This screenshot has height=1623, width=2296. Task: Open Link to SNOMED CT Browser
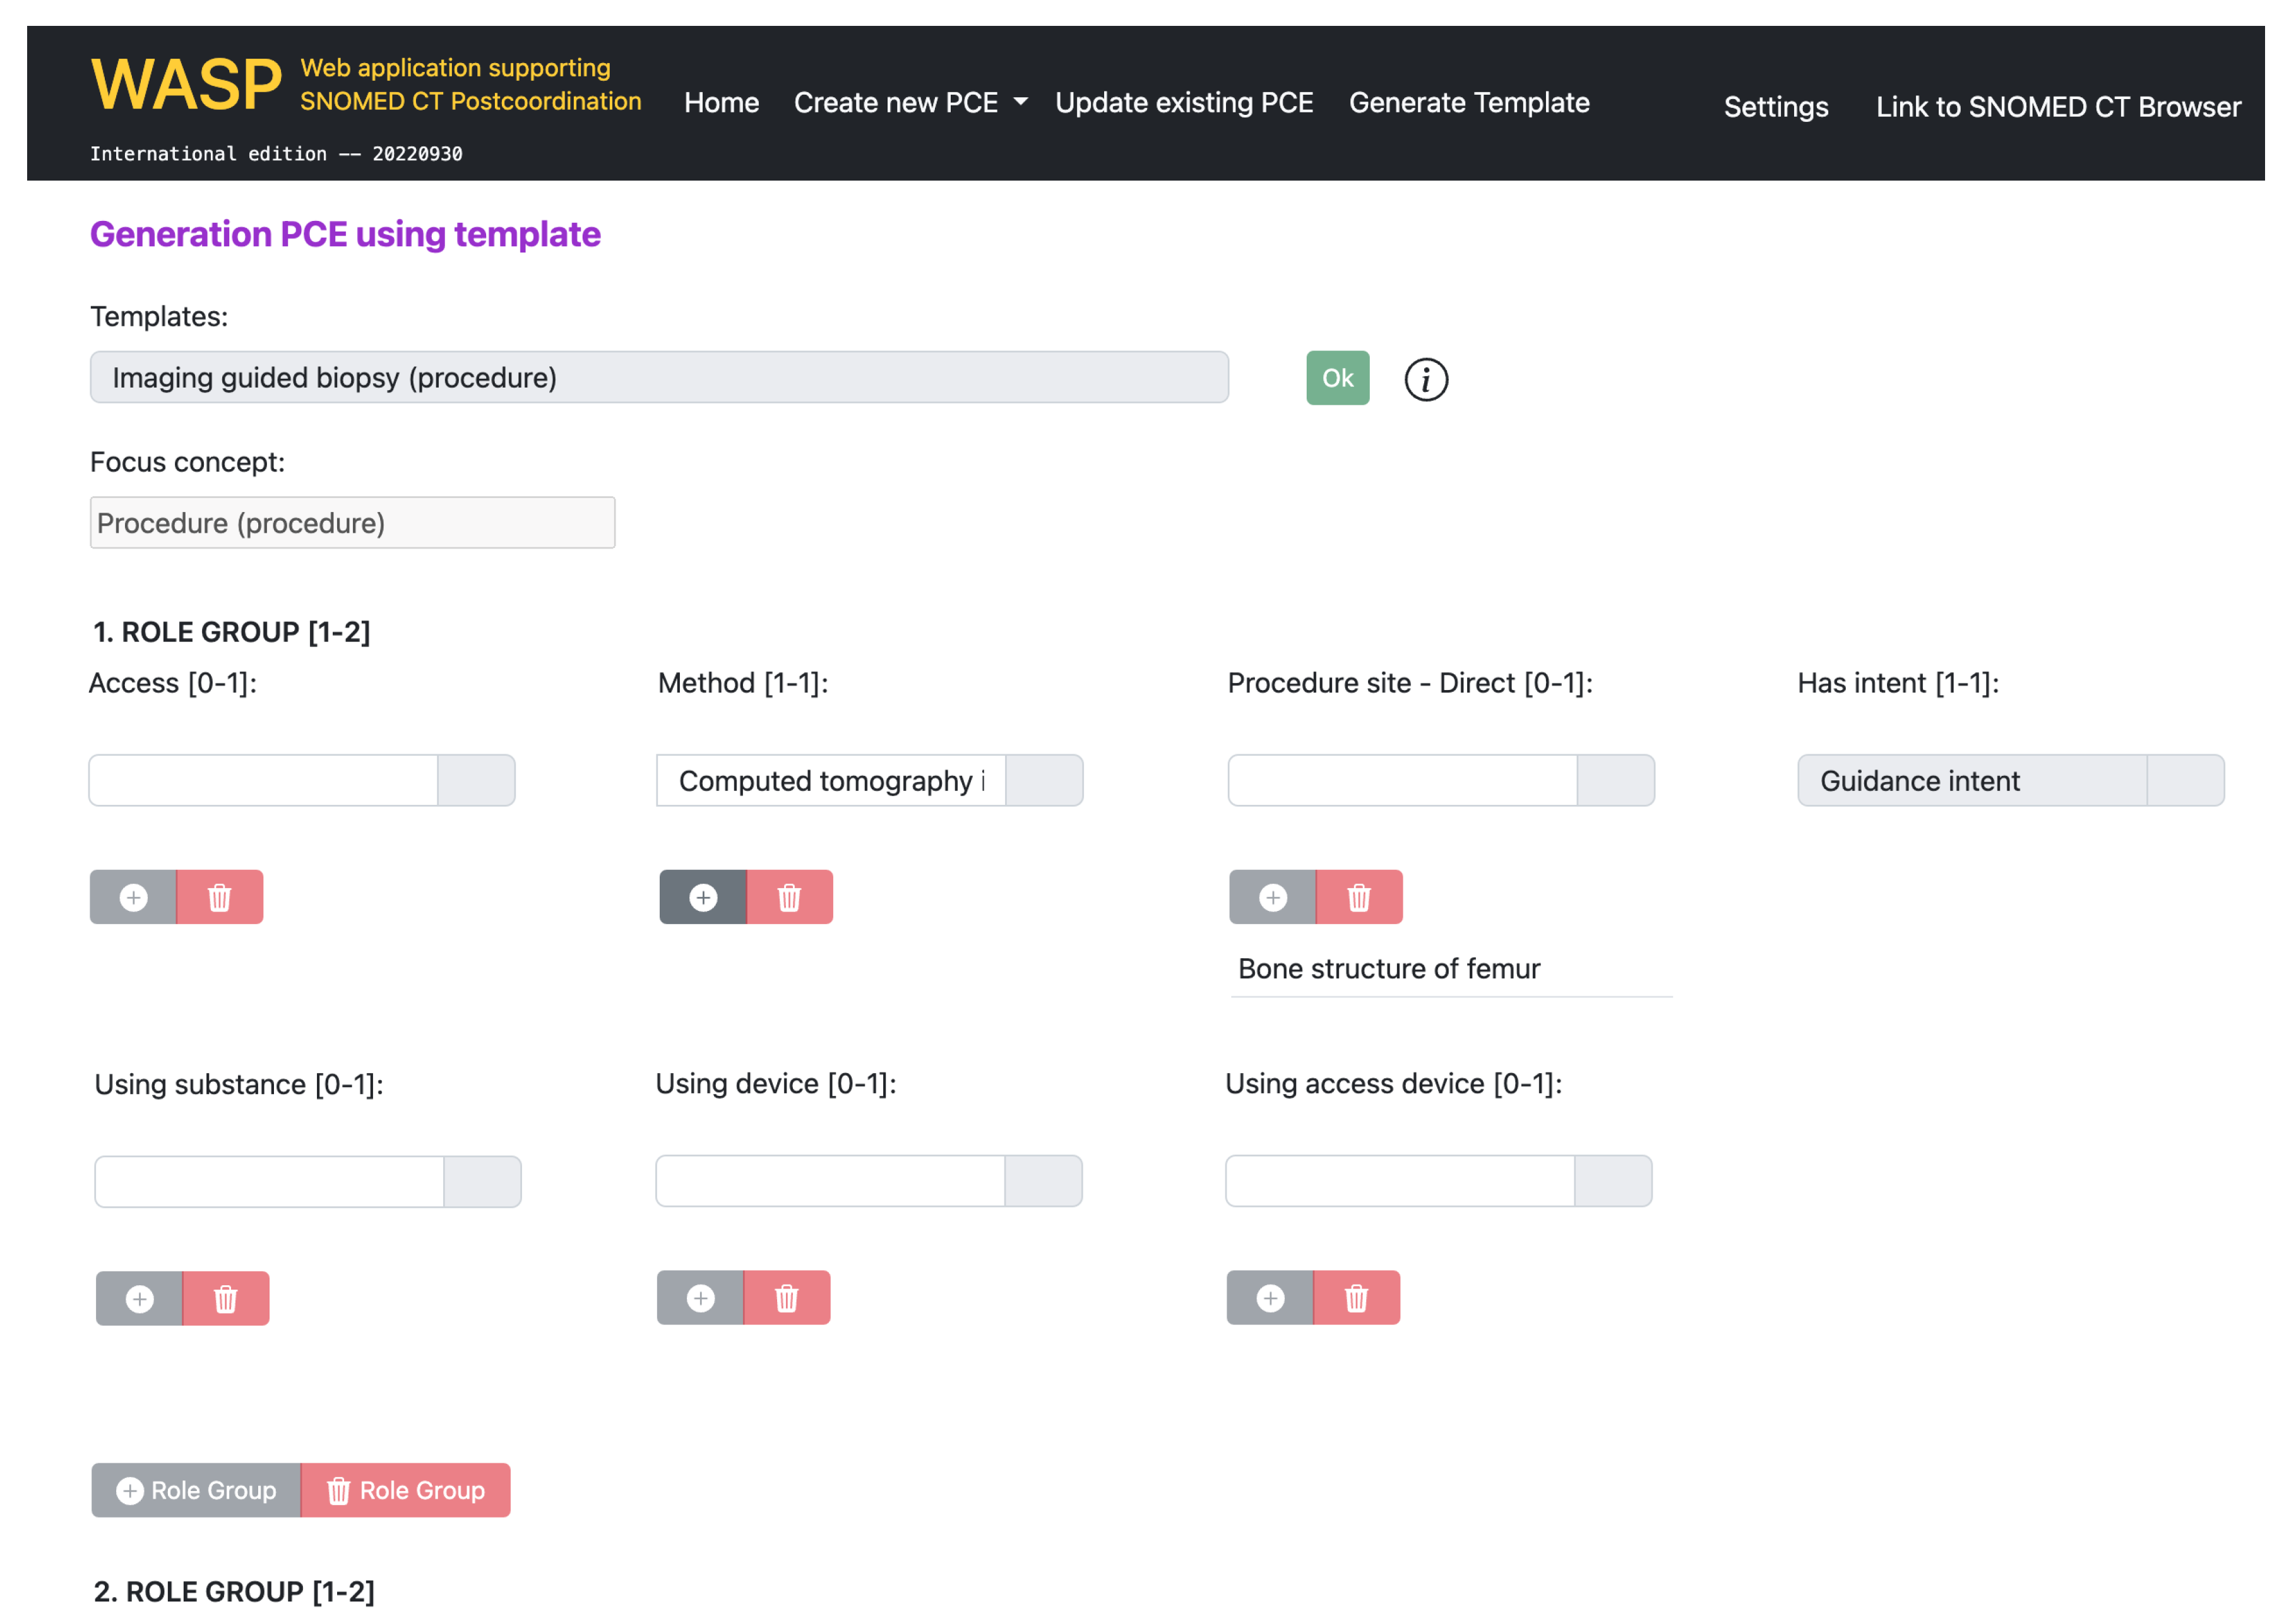coord(2057,106)
